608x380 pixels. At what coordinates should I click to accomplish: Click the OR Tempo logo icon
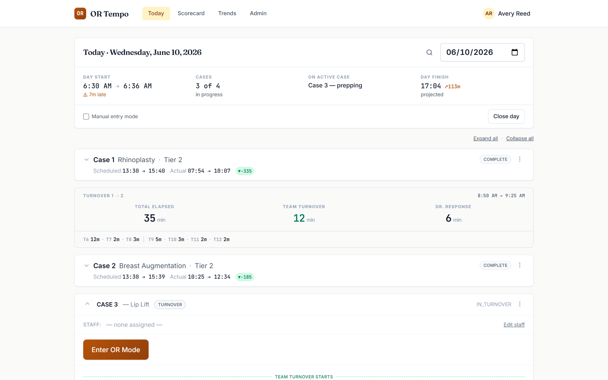click(x=80, y=13)
